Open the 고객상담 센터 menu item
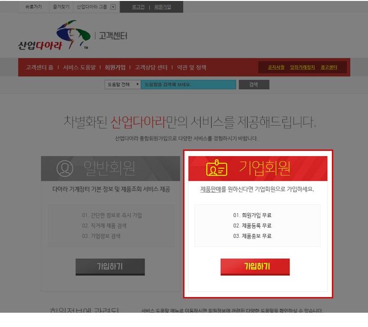Viewport: 368px width, 327px height. coord(151,68)
